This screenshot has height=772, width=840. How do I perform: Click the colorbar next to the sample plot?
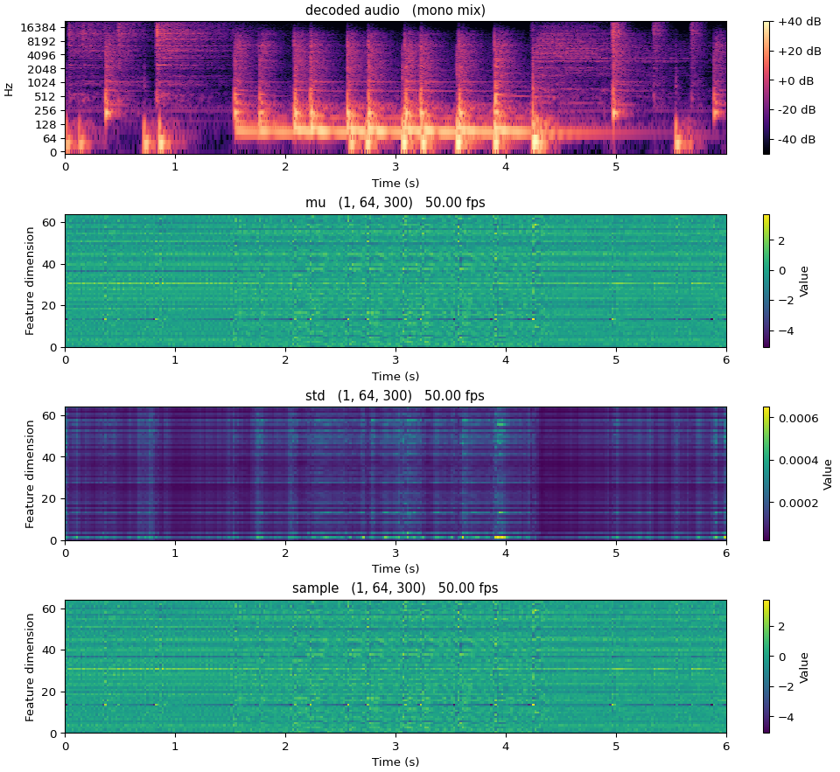(766, 666)
